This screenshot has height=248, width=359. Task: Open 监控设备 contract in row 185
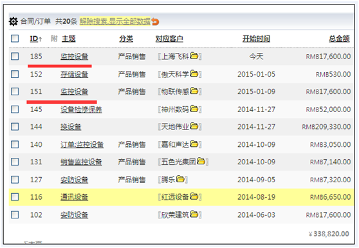[x=74, y=57]
